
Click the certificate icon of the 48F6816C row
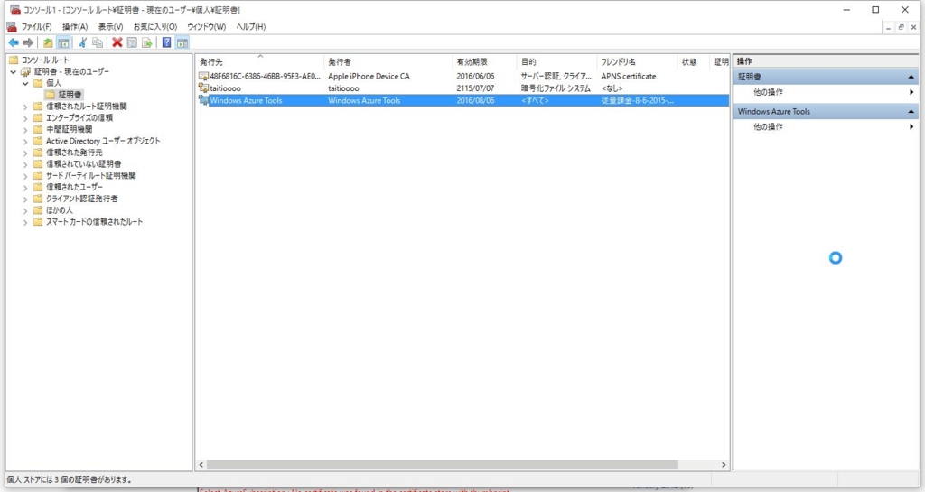[x=203, y=76]
